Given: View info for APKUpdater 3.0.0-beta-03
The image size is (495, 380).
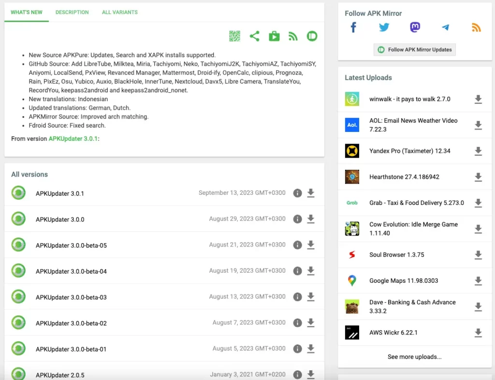Looking at the screenshot, I should click(x=297, y=297).
